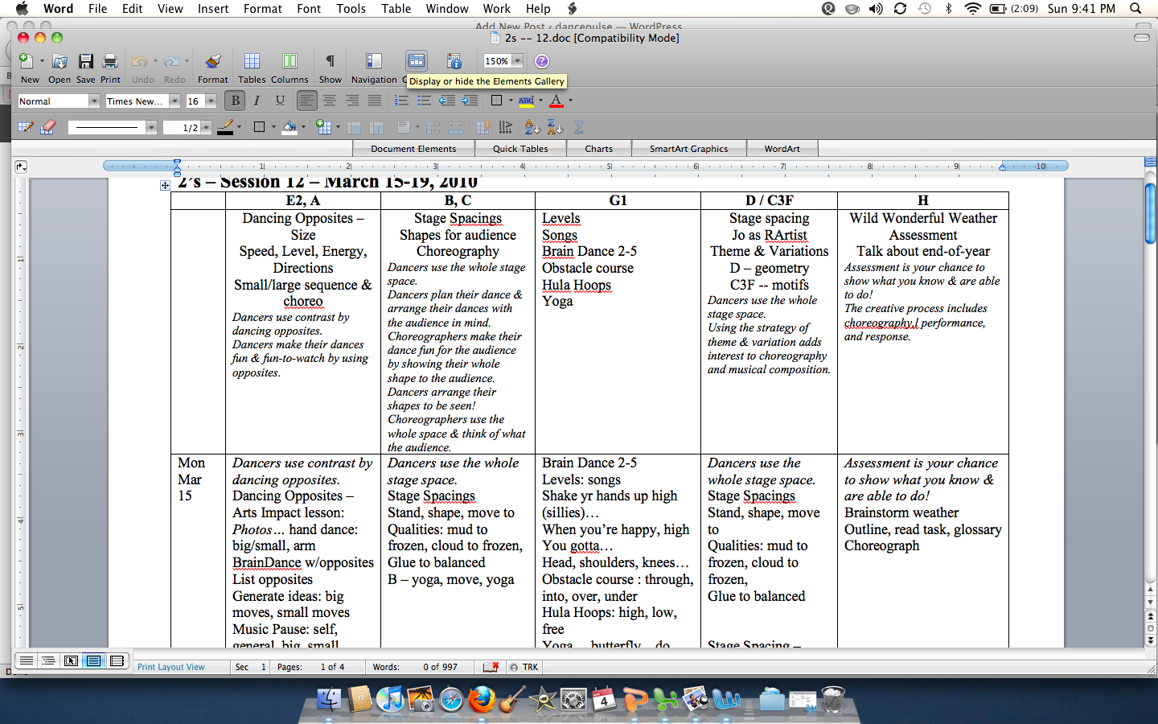Sort the table descending Z to A
This screenshot has height=724, width=1158.
(x=555, y=127)
